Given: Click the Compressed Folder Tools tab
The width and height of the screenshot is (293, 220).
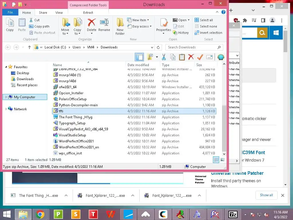Looking at the screenshot, I should (88, 5).
